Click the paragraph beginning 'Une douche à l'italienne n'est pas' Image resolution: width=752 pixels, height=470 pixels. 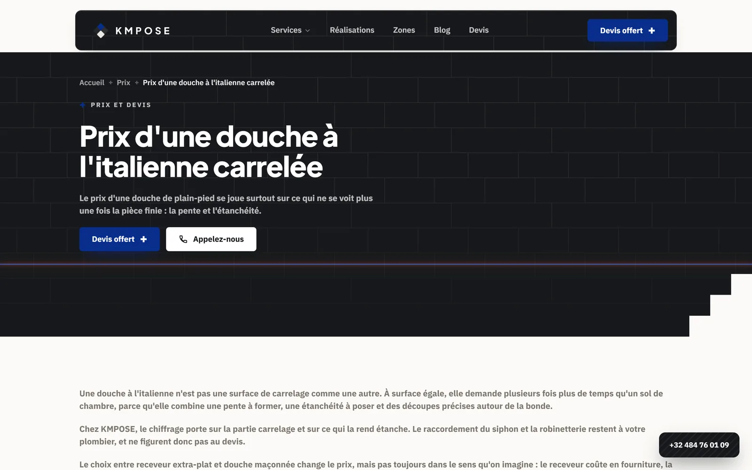[371, 400]
